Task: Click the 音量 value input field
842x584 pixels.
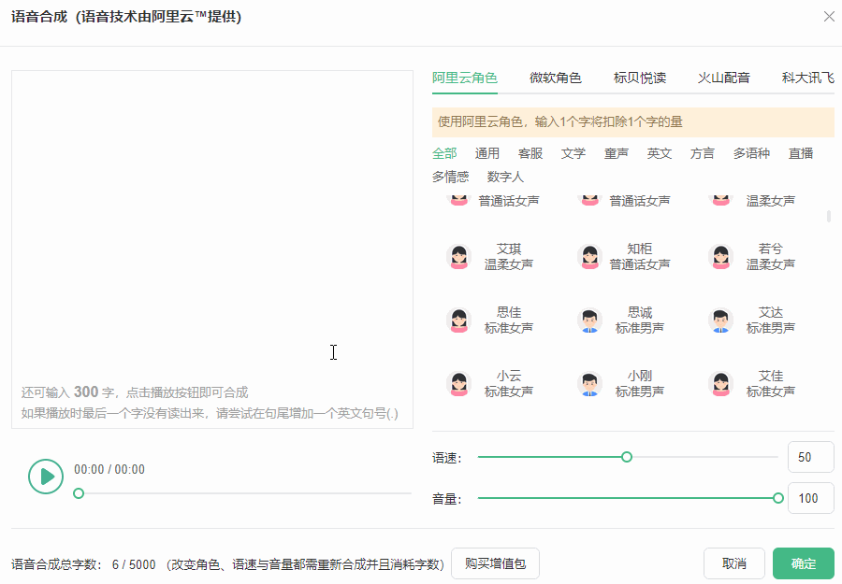Action: (x=810, y=498)
